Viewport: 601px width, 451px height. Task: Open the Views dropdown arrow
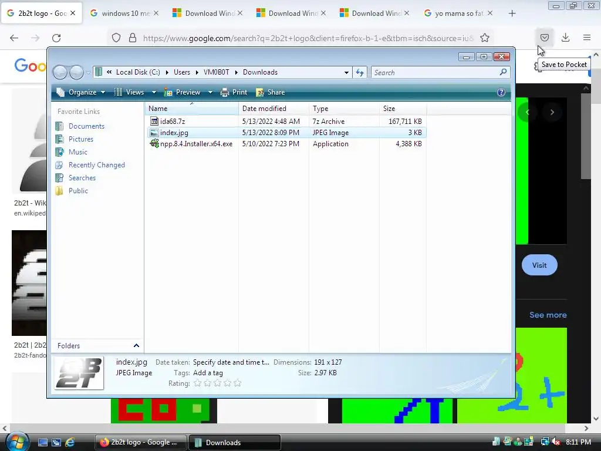(x=154, y=92)
